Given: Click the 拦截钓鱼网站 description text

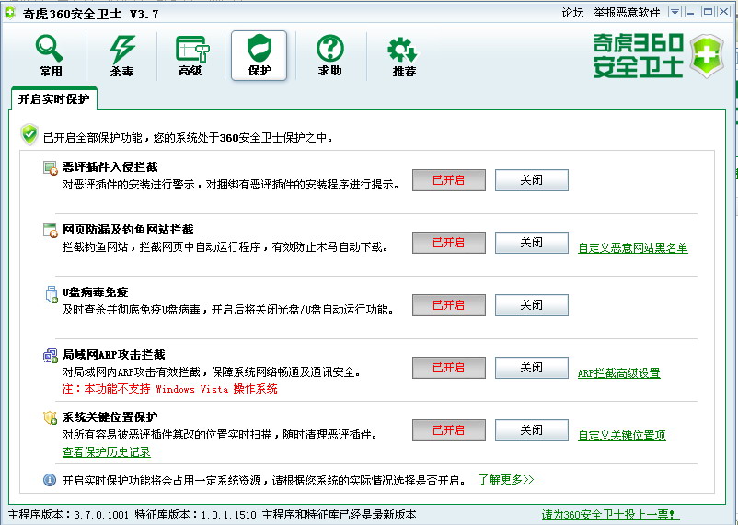Looking at the screenshot, I should 225,247.
